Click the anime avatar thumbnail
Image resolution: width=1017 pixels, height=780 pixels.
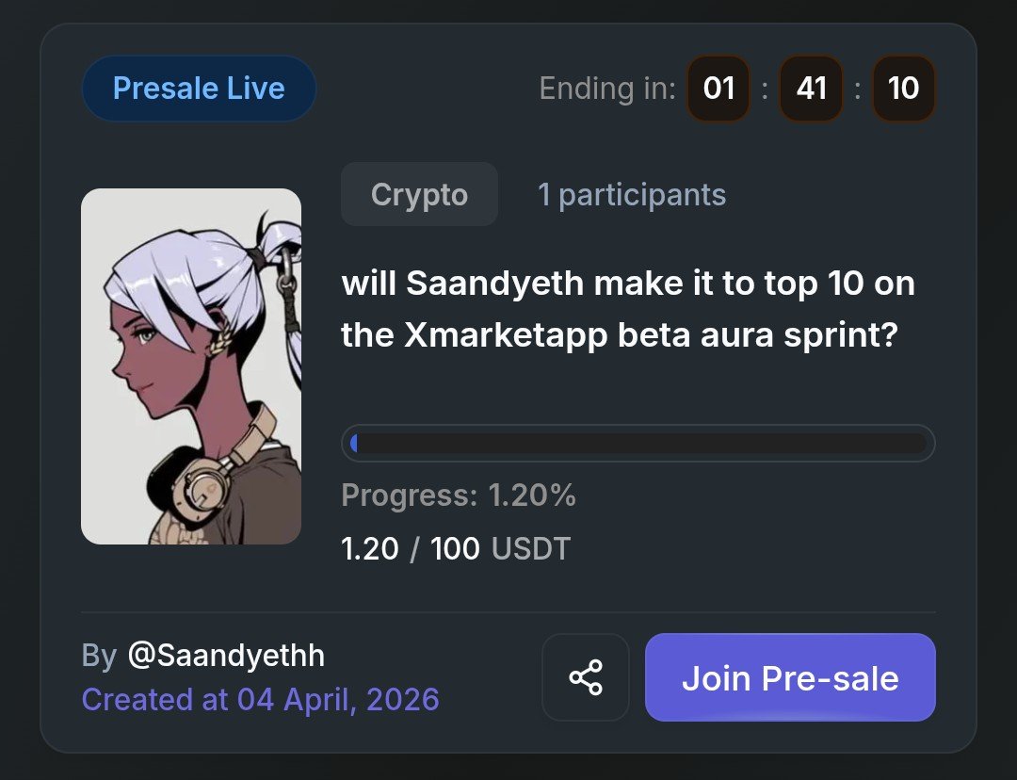click(x=191, y=366)
